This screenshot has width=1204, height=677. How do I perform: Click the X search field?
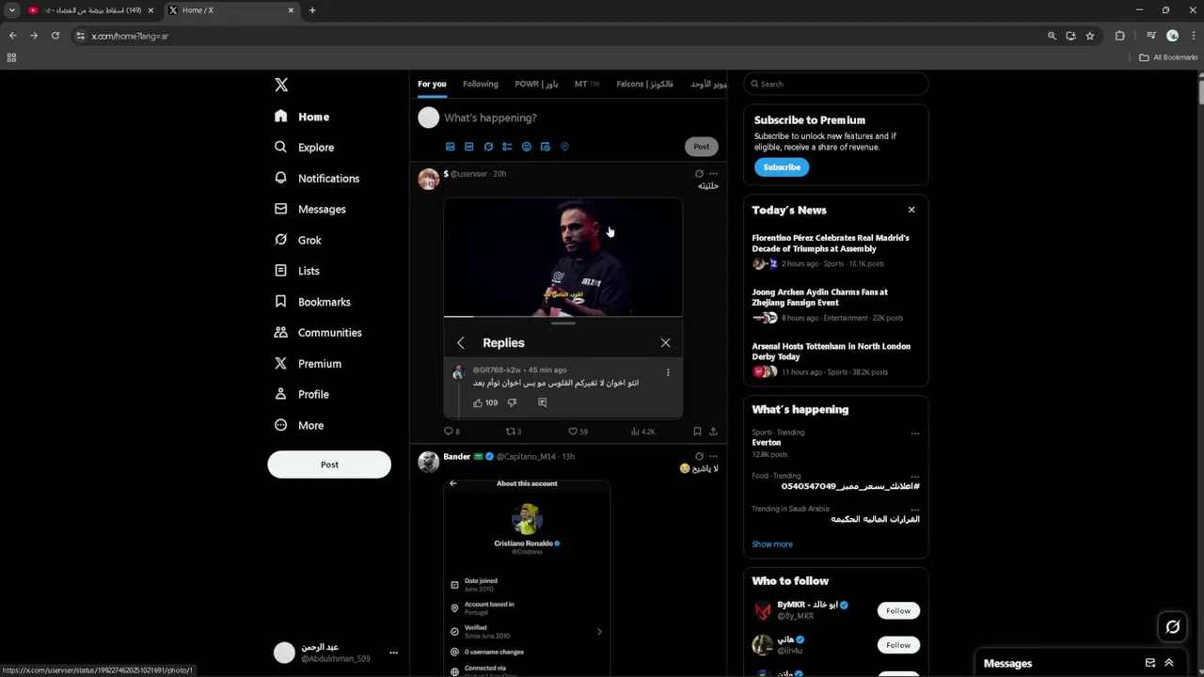tap(835, 84)
